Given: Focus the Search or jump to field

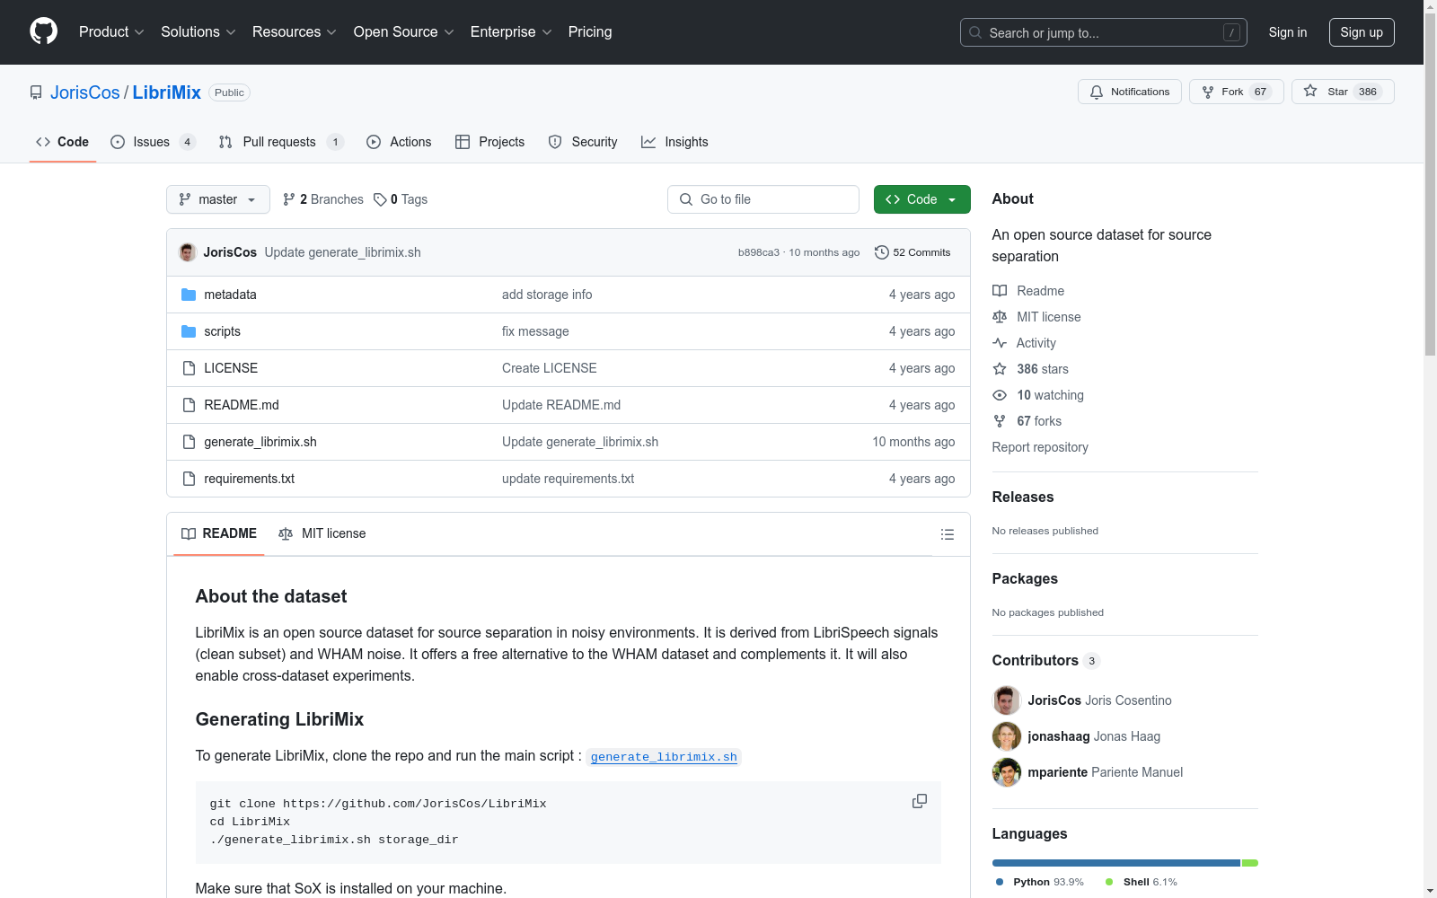Looking at the screenshot, I should (x=1104, y=32).
